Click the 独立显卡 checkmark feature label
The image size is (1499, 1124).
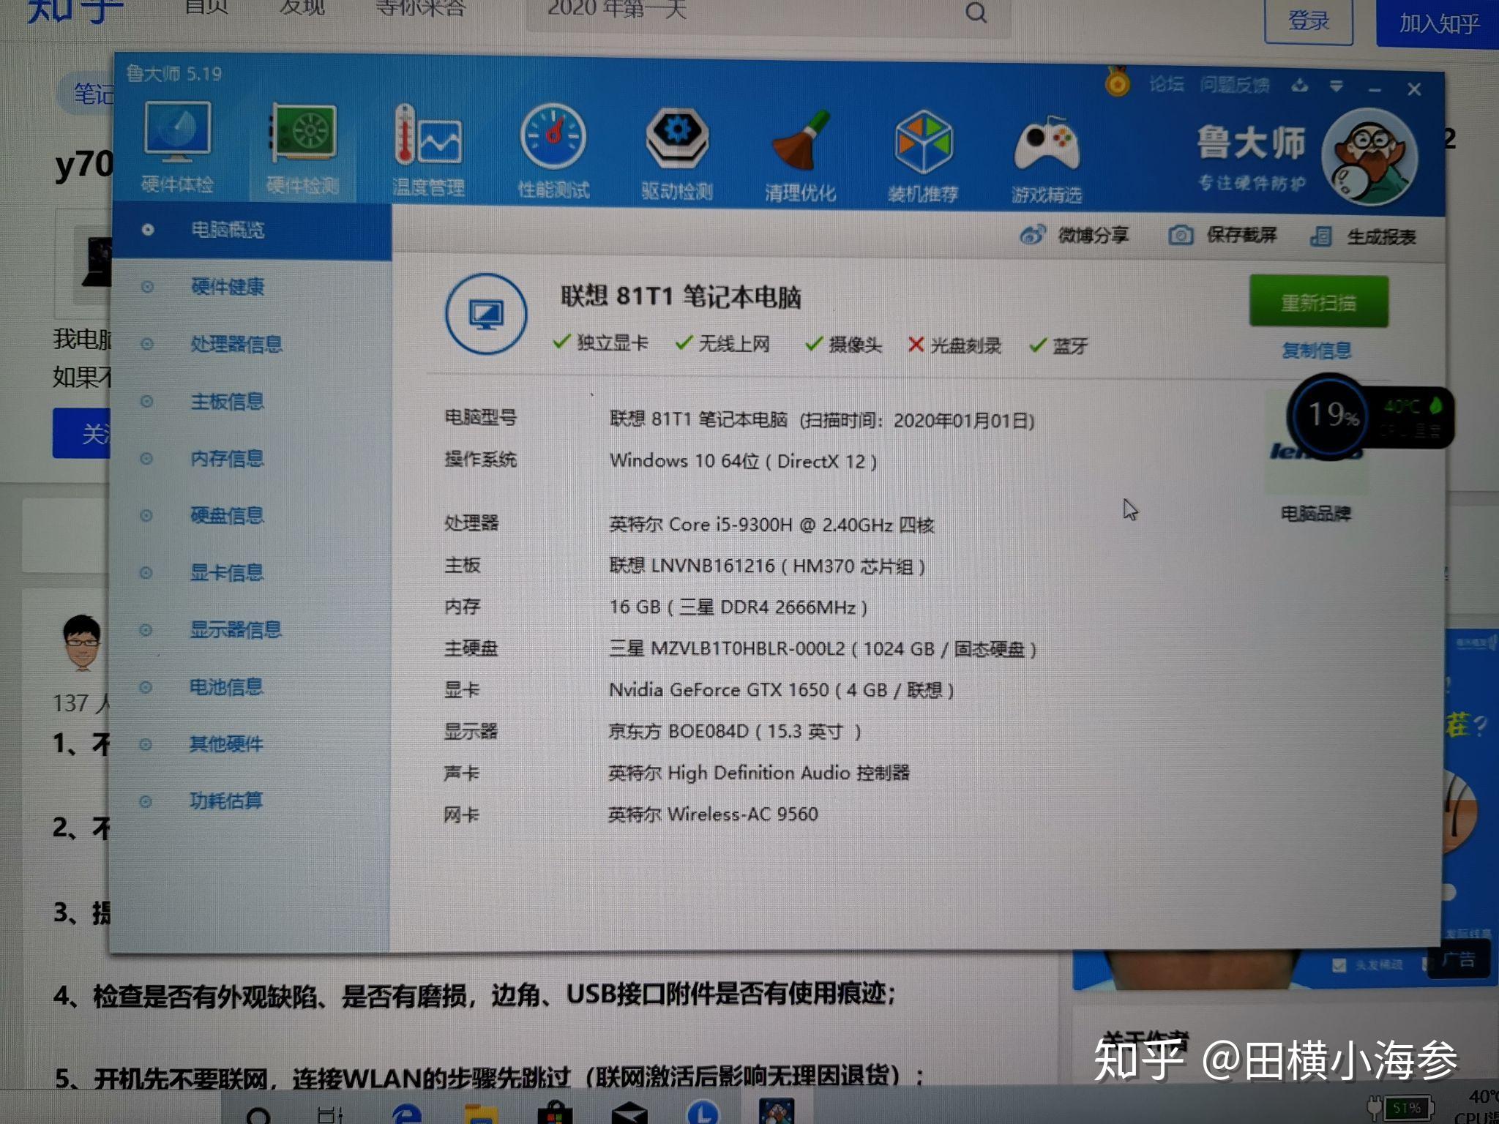coord(601,342)
